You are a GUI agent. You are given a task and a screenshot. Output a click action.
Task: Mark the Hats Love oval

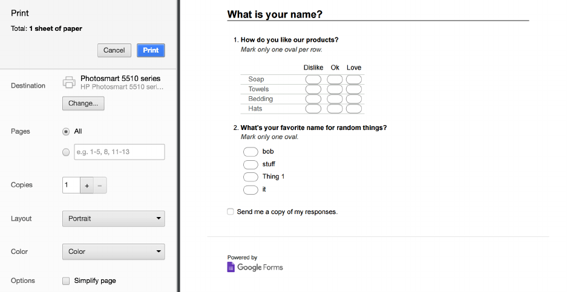click(x=354, y=109)
